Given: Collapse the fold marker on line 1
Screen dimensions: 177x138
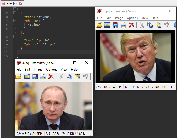Looking at the screenshot, I should click(15, 9).
